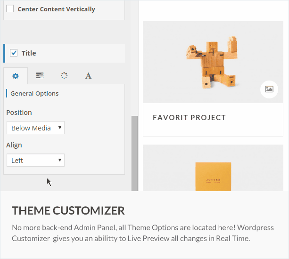Click the Title section label text

(x=29, y=53)
